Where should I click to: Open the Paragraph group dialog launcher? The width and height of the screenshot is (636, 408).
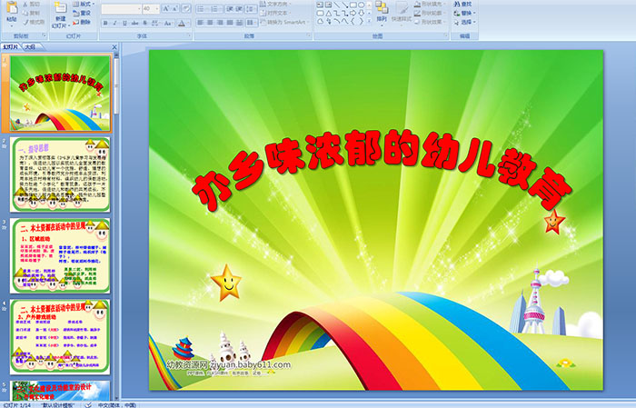pos(309,36)
